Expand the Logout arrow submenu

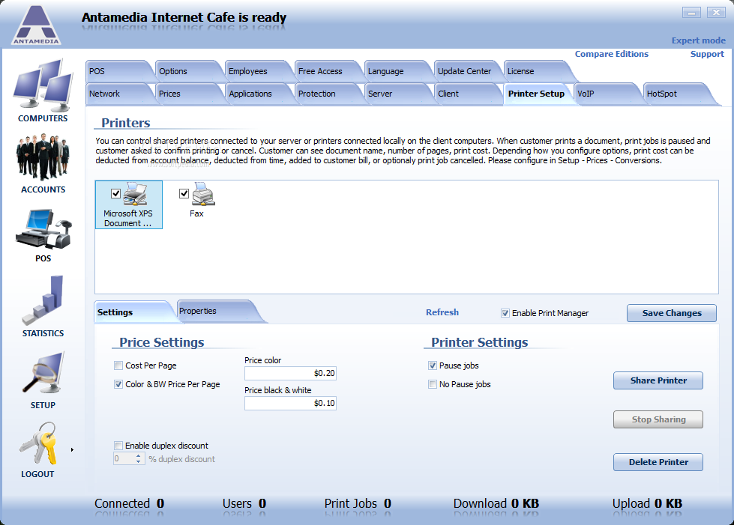72,450
